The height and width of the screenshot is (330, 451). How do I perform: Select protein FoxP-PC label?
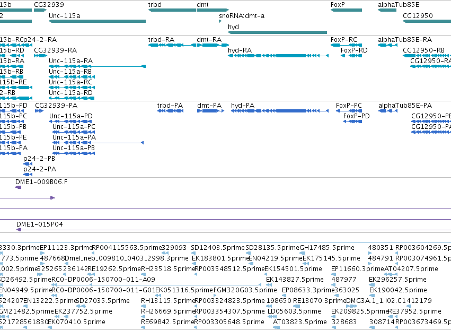(x=349, y=106)
